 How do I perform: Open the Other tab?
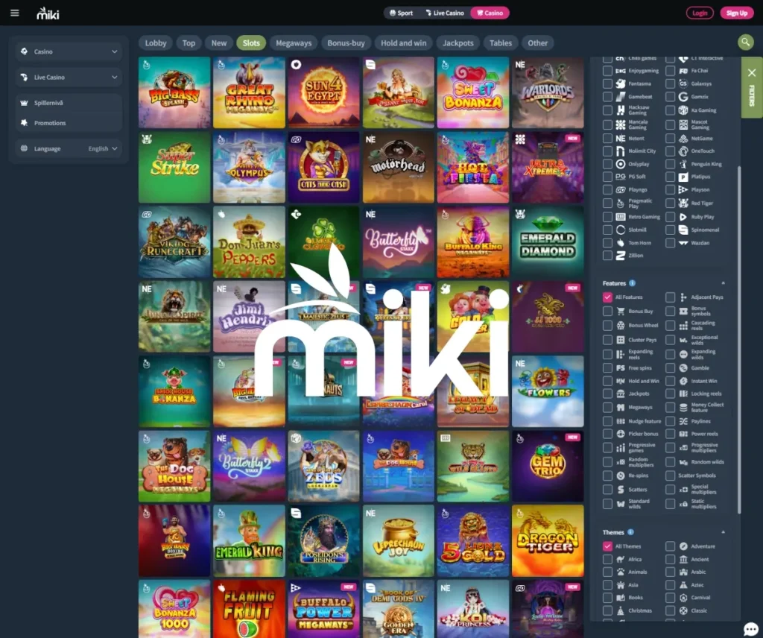click(538, 42)
